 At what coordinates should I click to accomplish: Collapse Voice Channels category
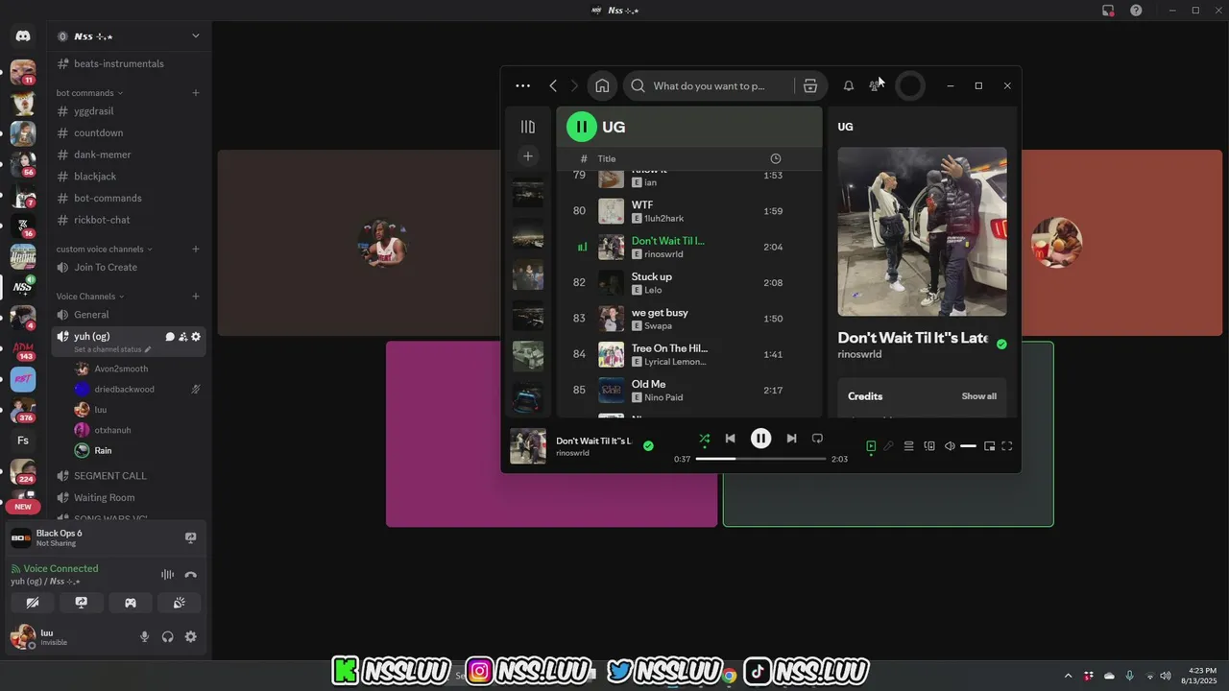tap(89, 297)
